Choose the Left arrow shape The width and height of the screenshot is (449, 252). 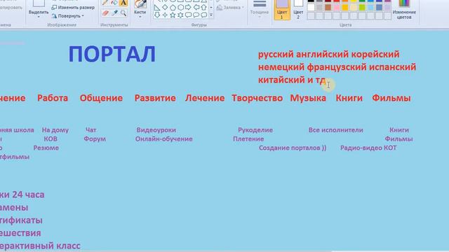(196, 8)
